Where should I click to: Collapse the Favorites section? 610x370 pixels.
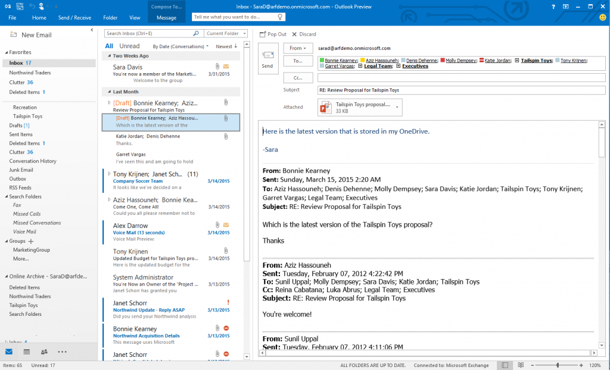pos(6,52)
